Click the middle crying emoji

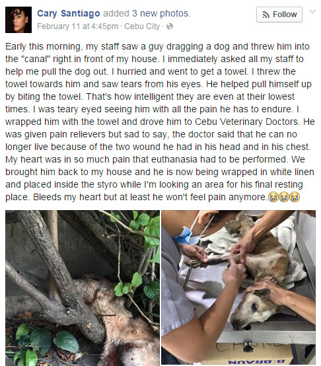(x=283, y=198)
